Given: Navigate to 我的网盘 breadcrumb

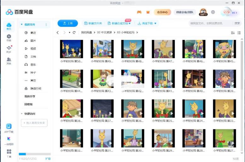Looking at the screenshot, I should tap(86, 33).
